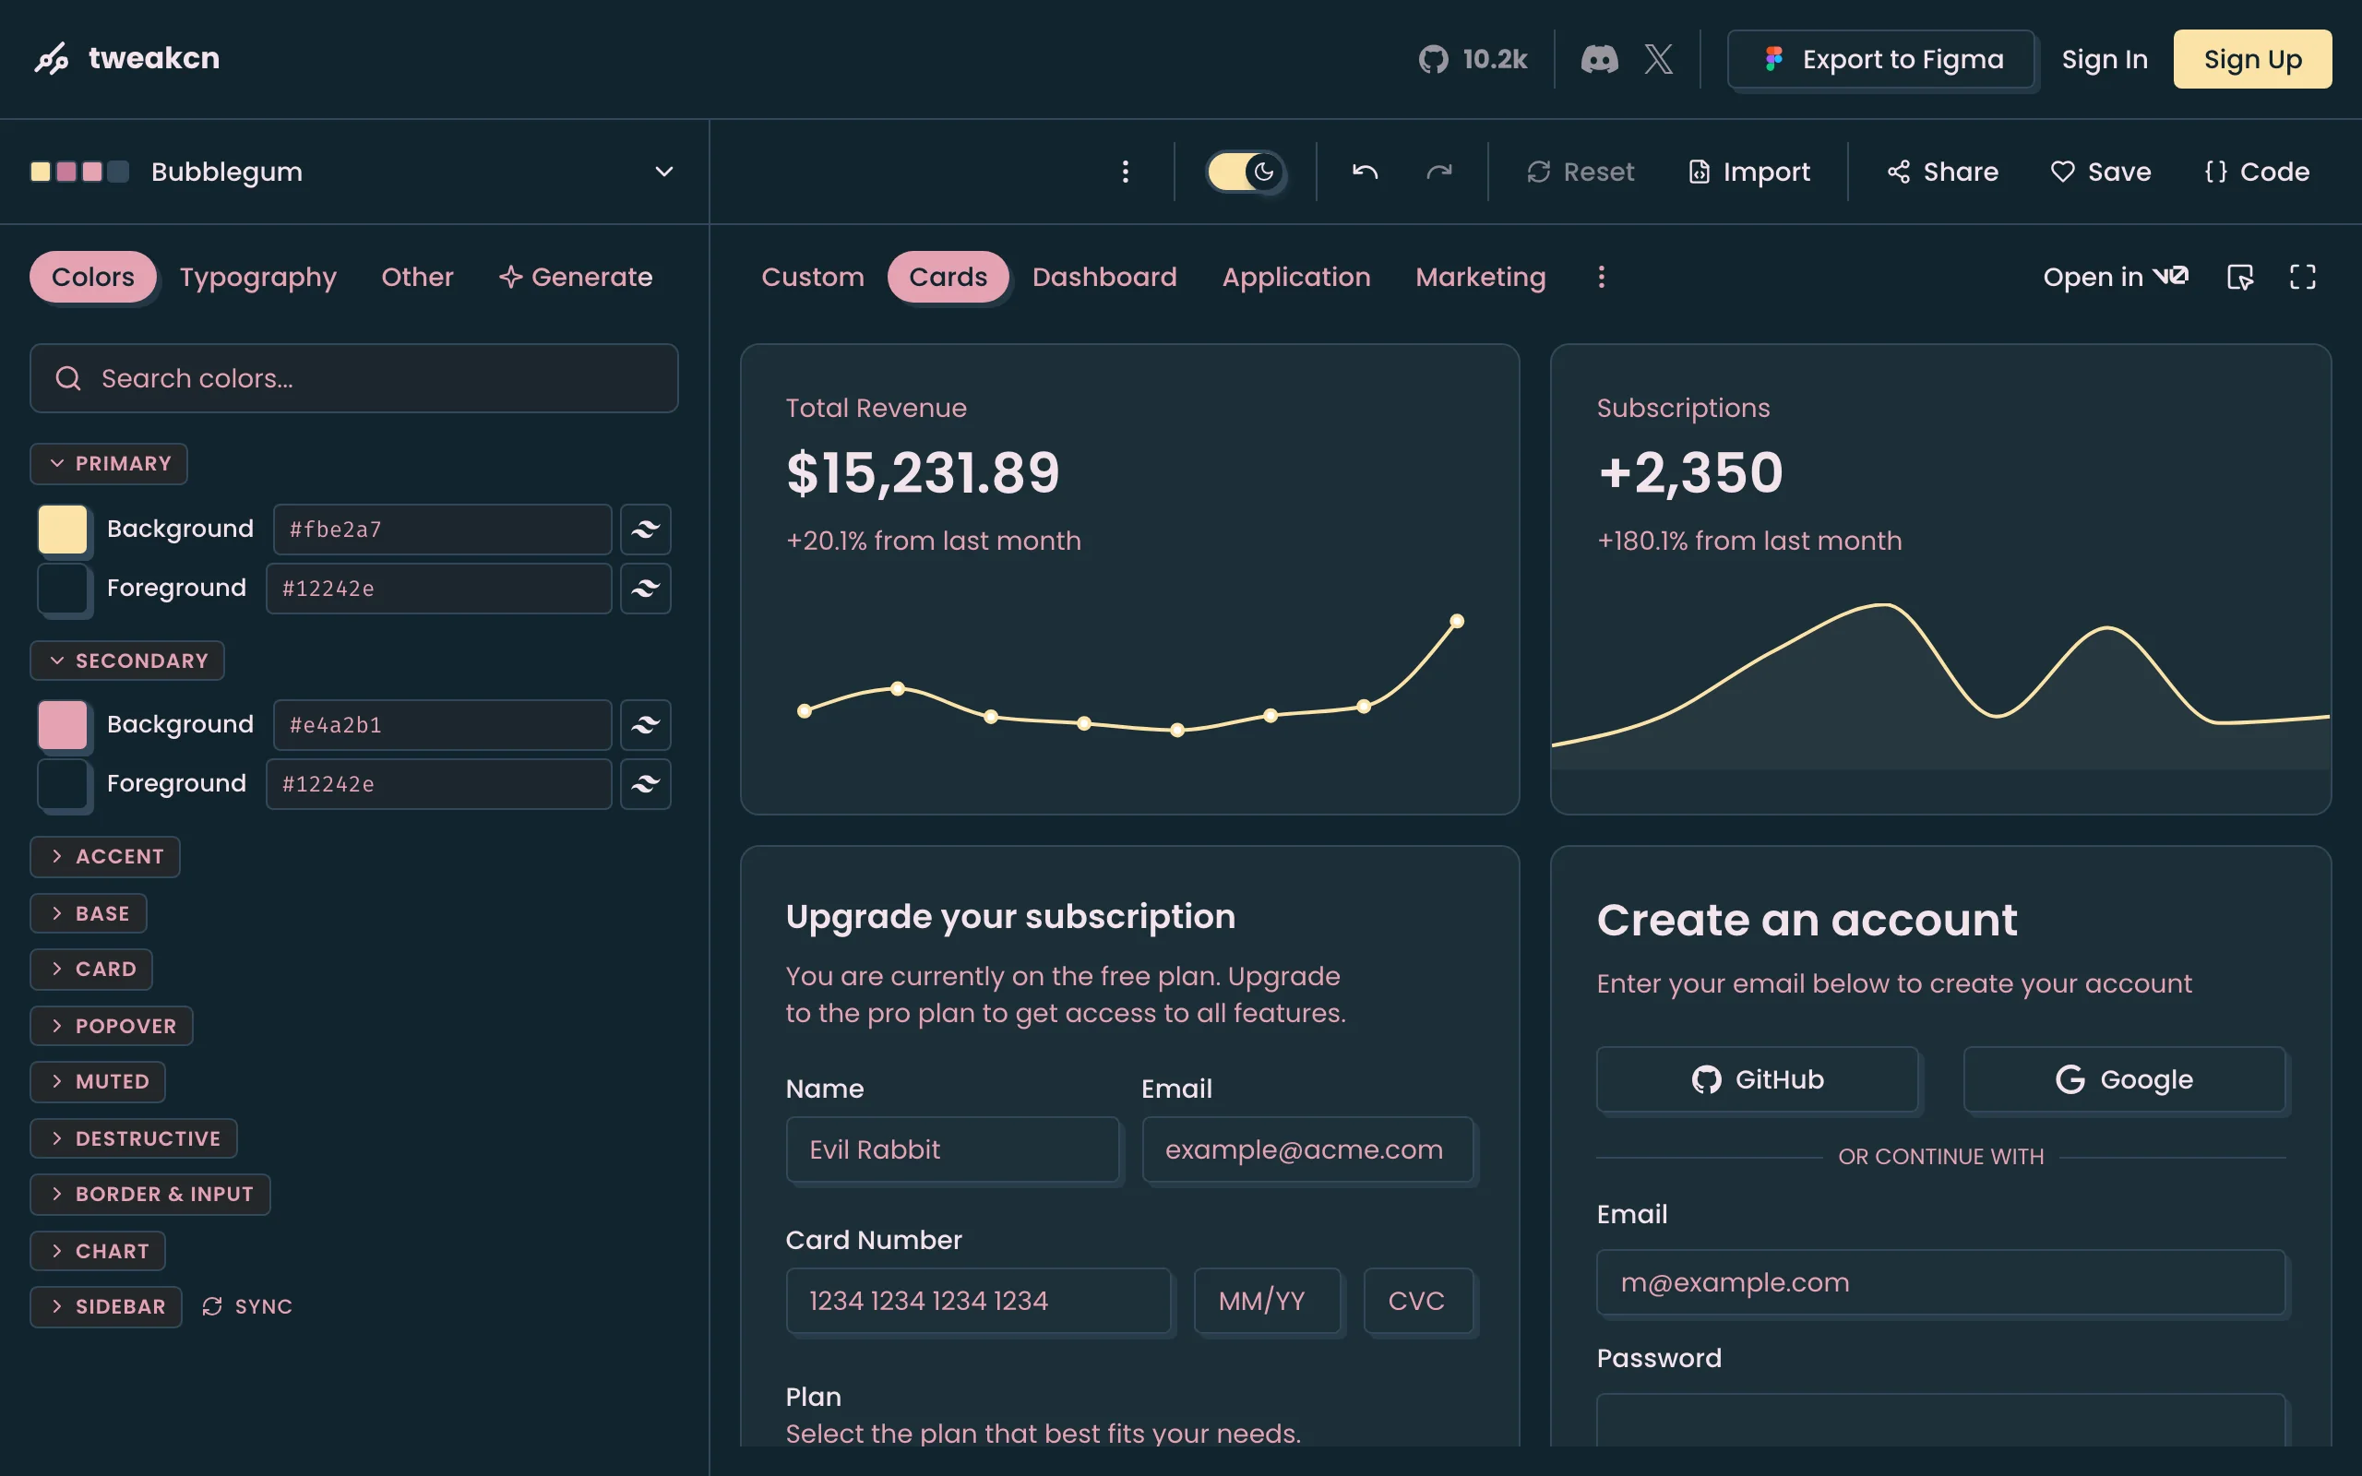Viewport: 2362px width, 1476px height.
Task: Toggle the dark mode switch
Action: 1245,172
